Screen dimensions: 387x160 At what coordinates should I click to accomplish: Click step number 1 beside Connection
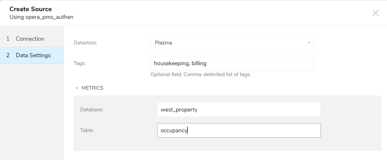(8, 39)
